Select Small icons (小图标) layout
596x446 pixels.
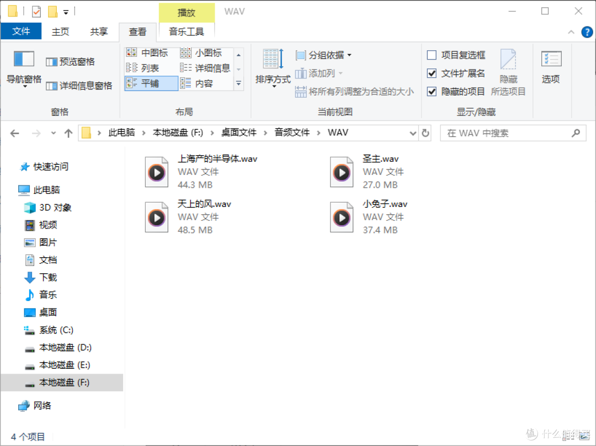[x=201, y=53]
